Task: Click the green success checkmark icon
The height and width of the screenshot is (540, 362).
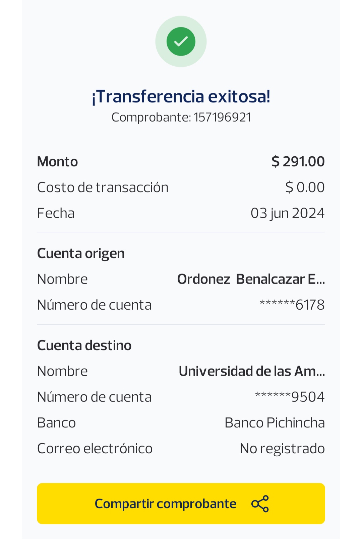Action: (181, 42)
